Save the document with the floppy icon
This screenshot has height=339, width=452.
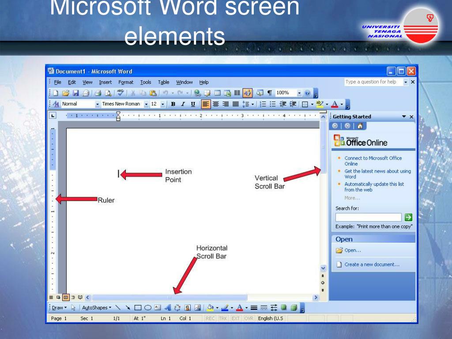pos(75,93)
